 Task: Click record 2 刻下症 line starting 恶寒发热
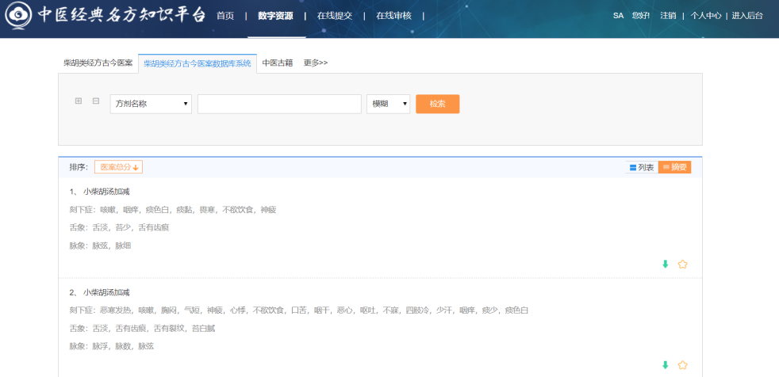(x=299, y=310)
